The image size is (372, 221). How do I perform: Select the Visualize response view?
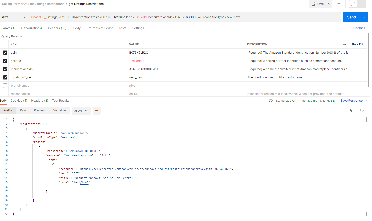click(x=59, y=110)
